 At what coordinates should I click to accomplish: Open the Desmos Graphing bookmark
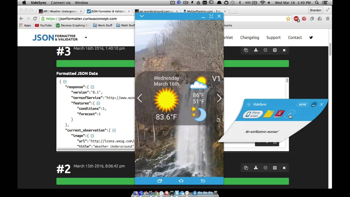click(x=72, y=25)
